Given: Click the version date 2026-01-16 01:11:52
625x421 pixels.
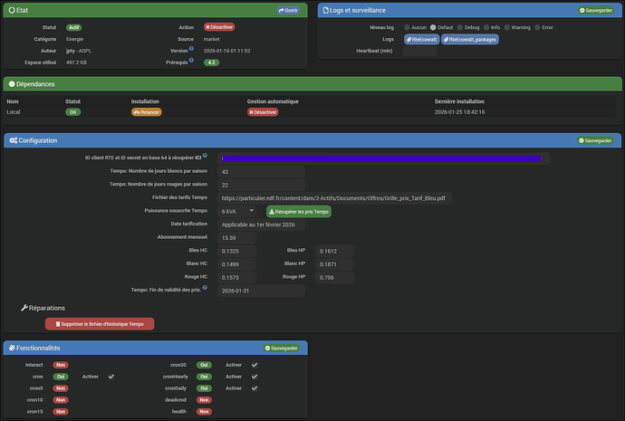Looking at the screenshot, I should pyautogui.click(x=226, y=51).
